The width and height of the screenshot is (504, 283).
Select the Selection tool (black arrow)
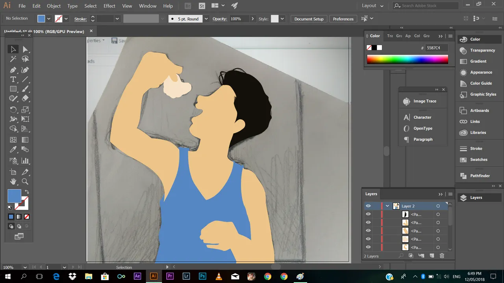[13, 49]
